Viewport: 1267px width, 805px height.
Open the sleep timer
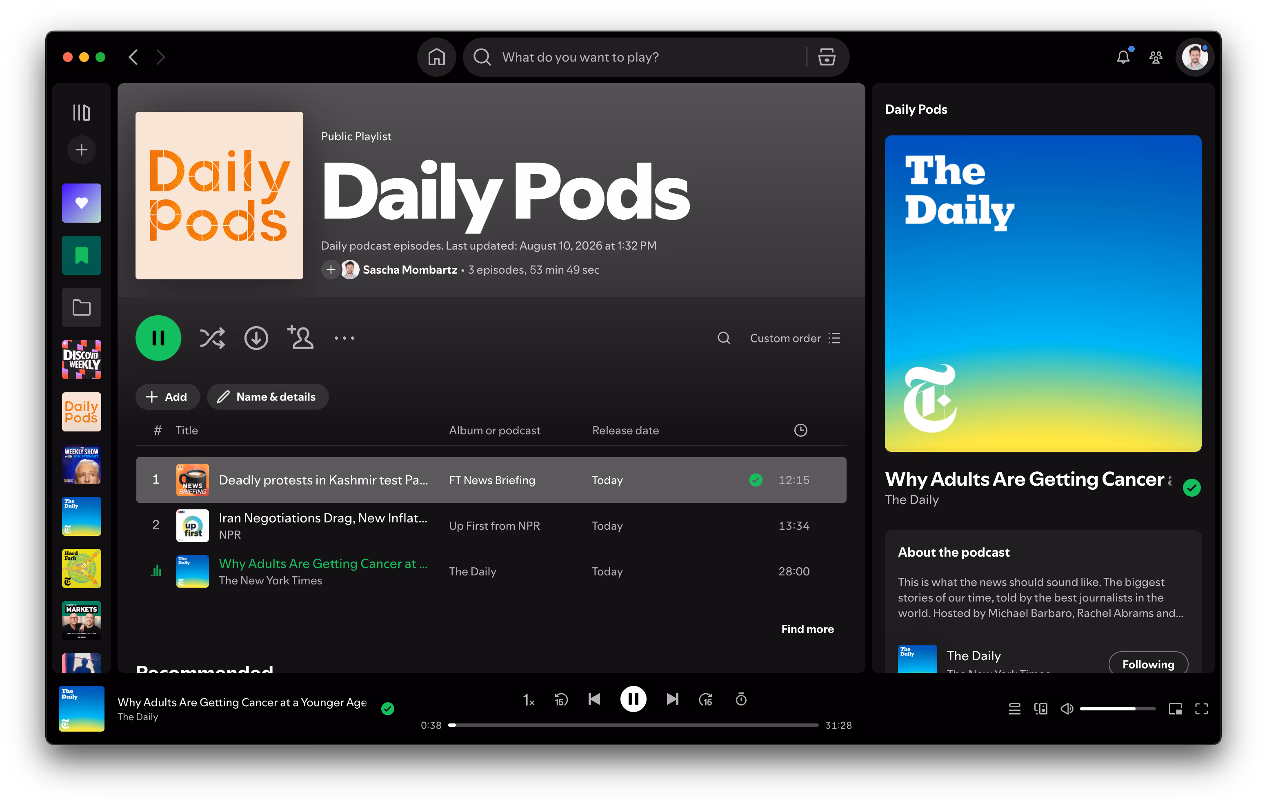(741, 699)
